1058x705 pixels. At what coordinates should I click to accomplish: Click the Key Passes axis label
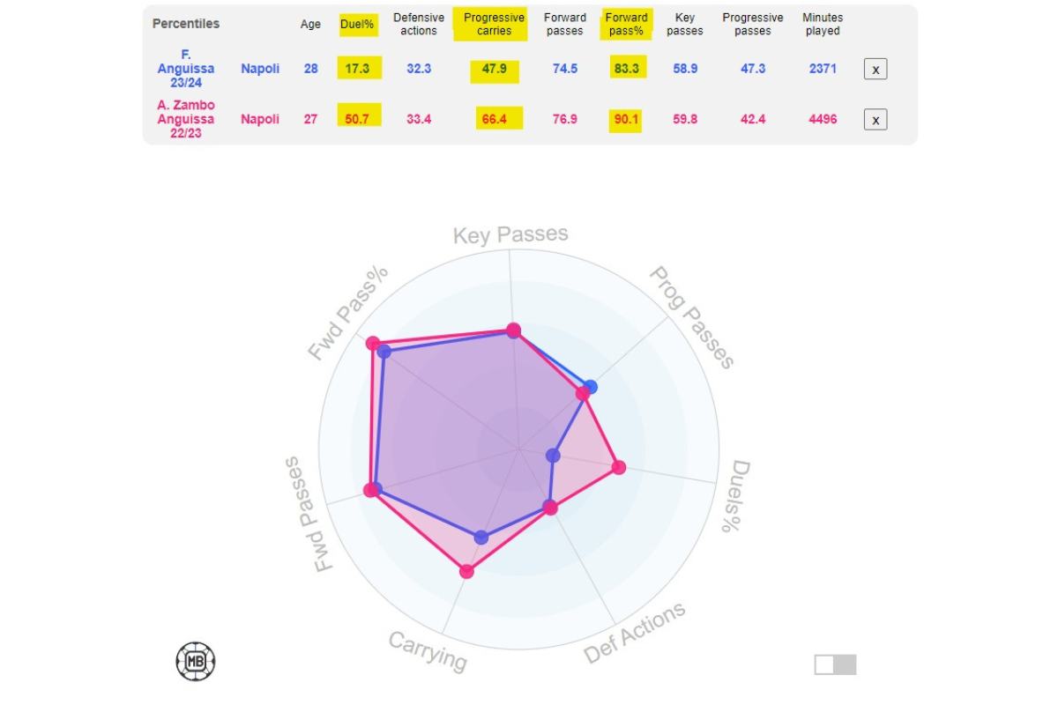[x=510, y=235]
